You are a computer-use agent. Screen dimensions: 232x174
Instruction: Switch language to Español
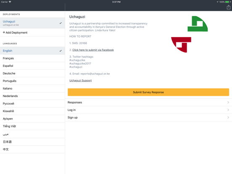click(32, 66)
